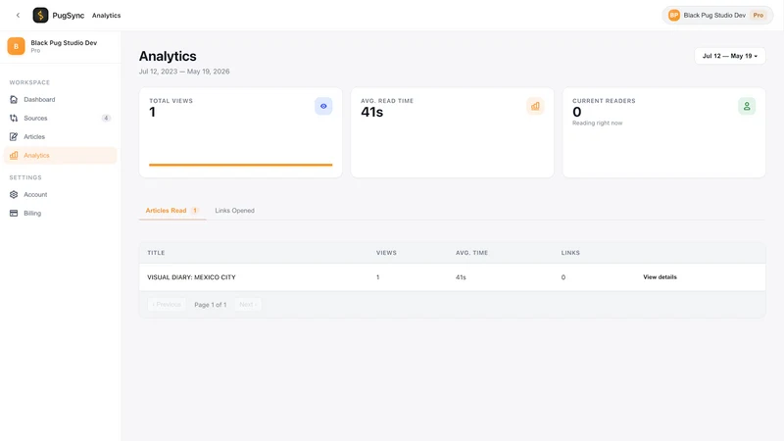Click the LINKS column header

coord(570,253)
